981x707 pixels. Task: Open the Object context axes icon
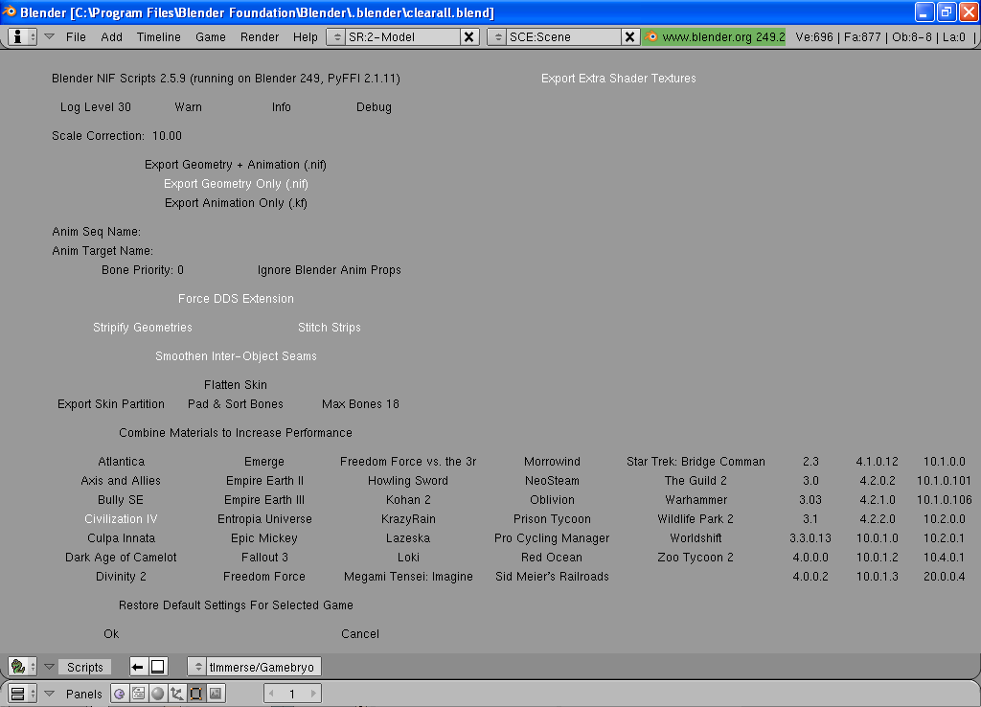pyautogui.click(x=177, y=694)
